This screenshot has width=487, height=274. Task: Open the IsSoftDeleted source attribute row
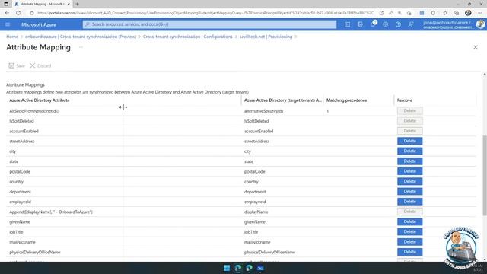[21, 121]
